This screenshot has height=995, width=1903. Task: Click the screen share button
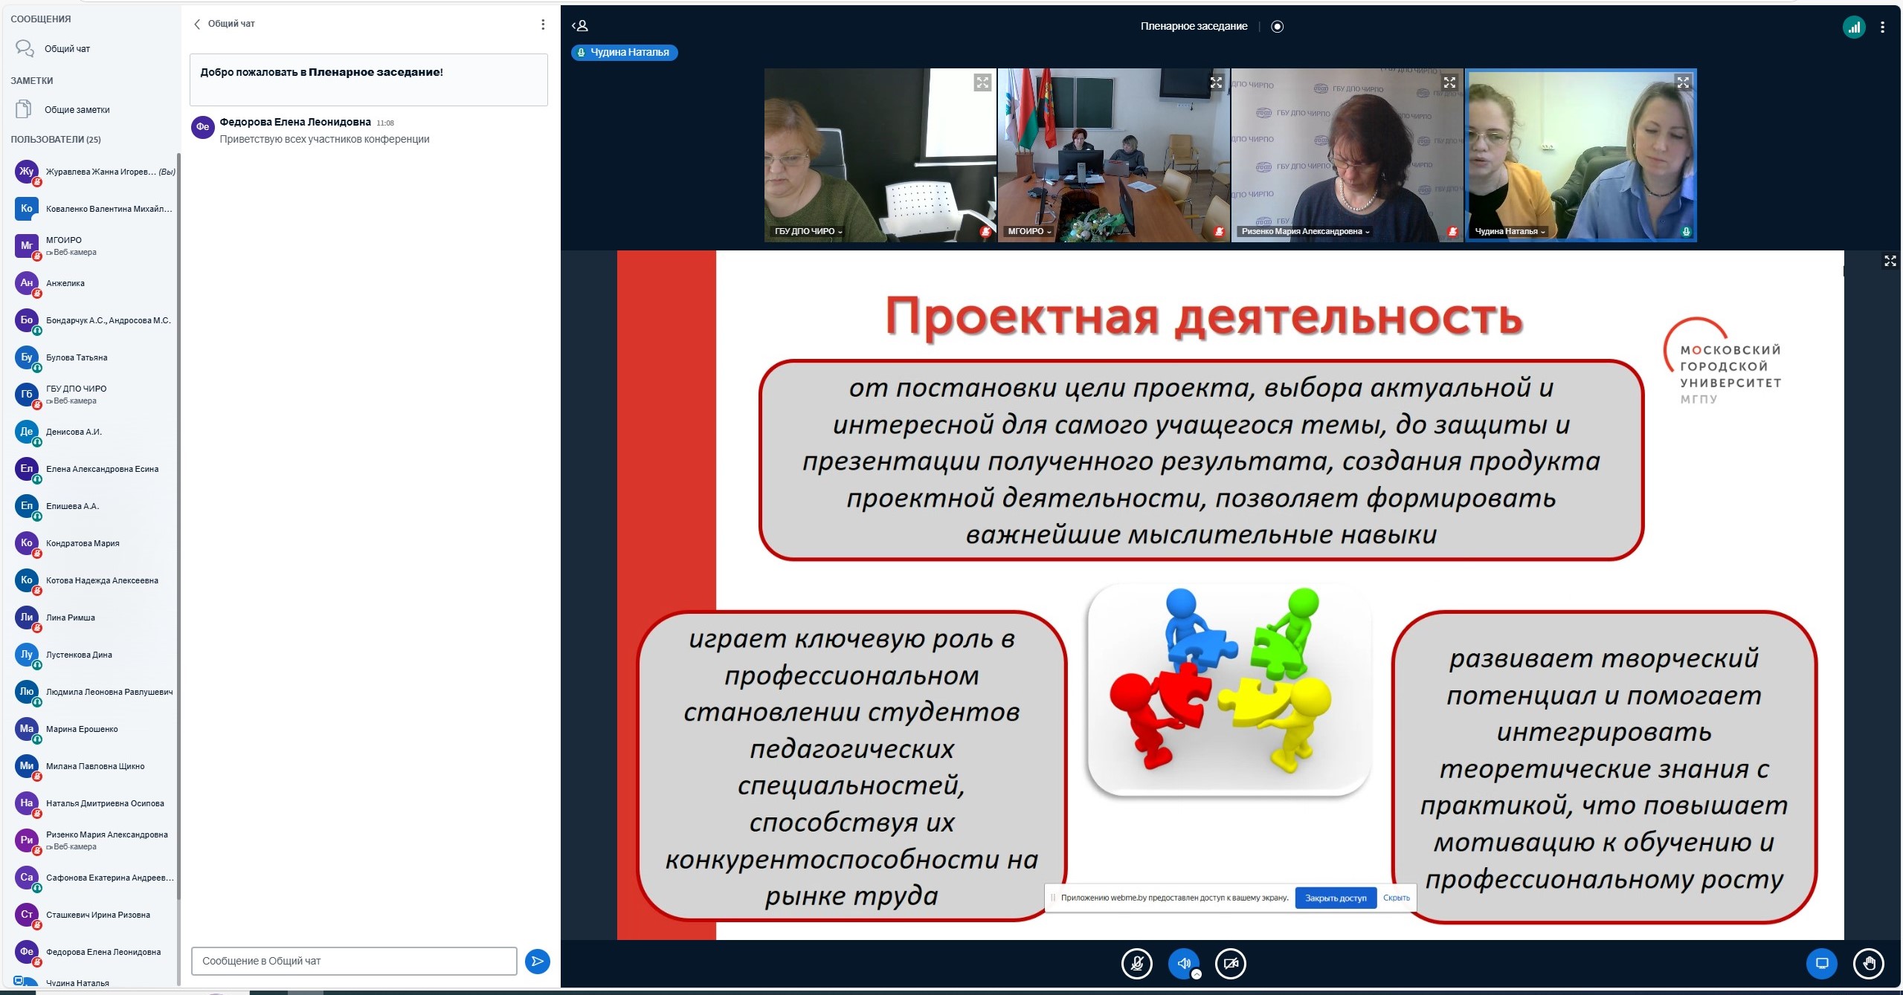click(1821, 964)
